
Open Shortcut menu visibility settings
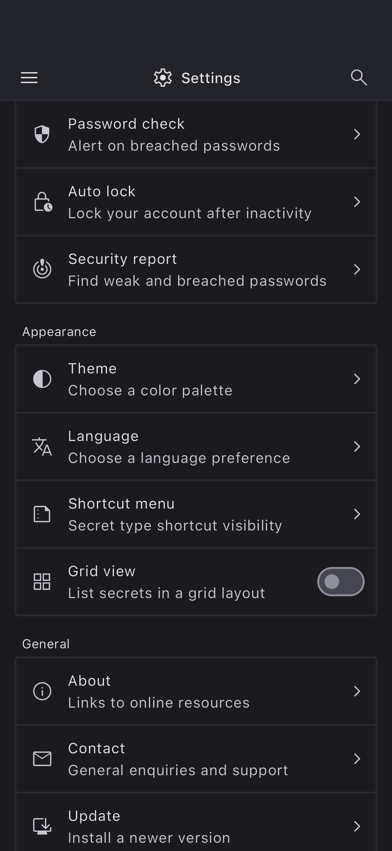click(x=175, y=514)
